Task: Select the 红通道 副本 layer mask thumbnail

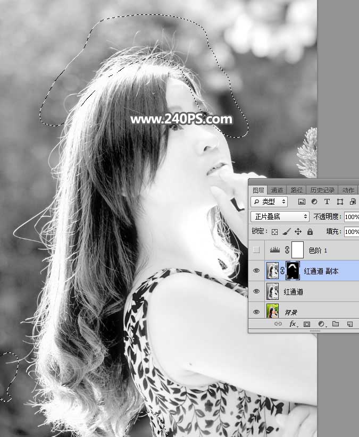Action: (x=293, y=271)
